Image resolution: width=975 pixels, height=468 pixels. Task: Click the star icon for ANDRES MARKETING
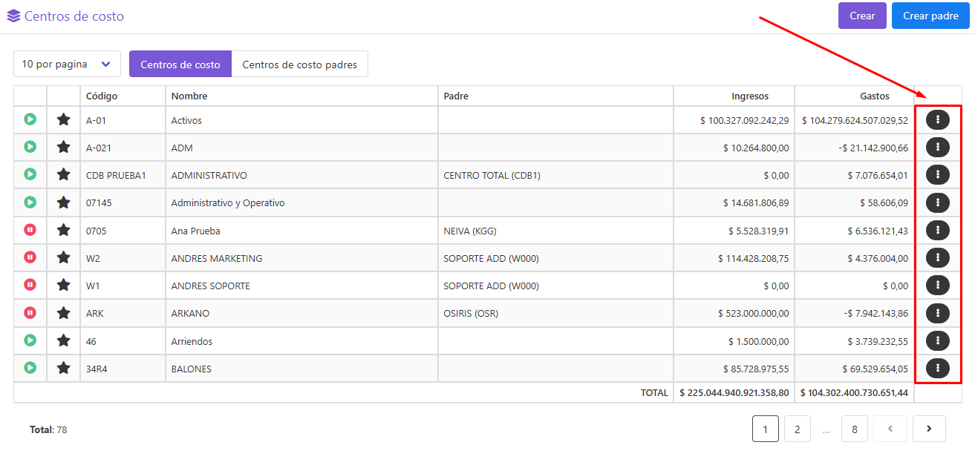64,257
